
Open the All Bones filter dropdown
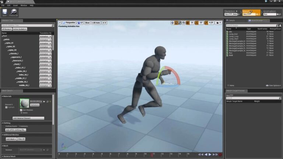7,29
